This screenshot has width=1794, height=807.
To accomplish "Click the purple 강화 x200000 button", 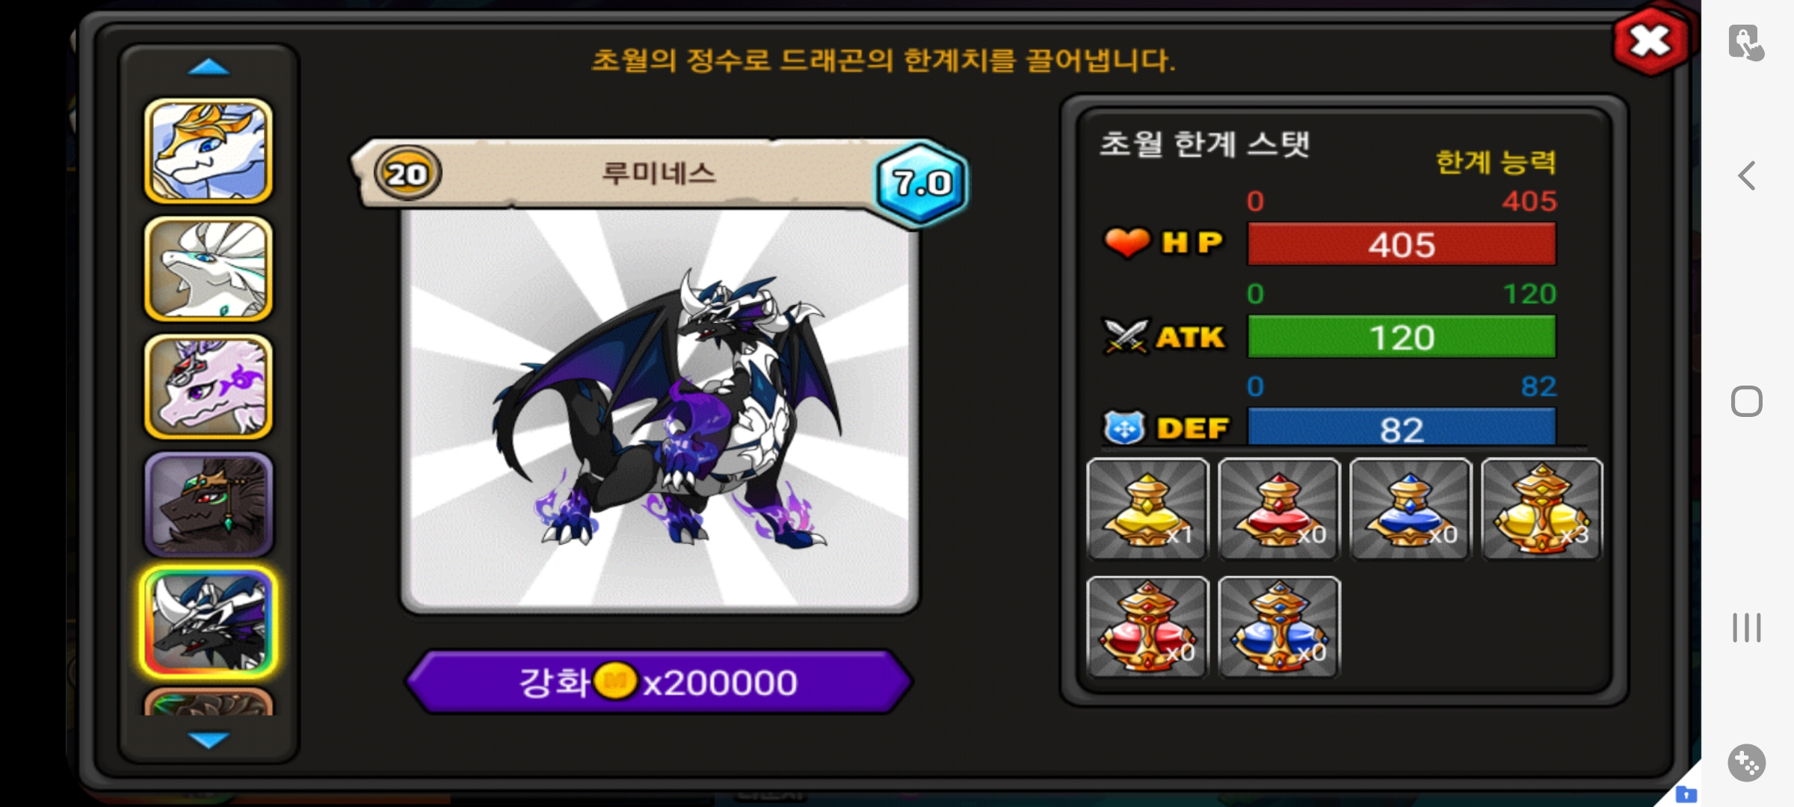I will click(659, 682).
